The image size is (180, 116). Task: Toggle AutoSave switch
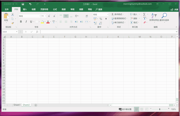[x=15, y=4]
